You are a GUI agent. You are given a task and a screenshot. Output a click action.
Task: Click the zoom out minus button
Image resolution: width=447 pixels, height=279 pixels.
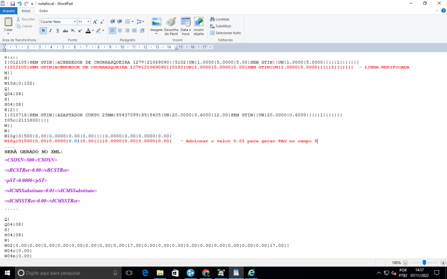(405, 263)
